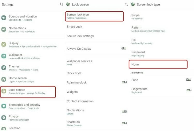Image resolution: width=194 pixels, height=131 pixels.
Task: Tap the Themes paintbrush icon
Action: [x=4, y=68]
